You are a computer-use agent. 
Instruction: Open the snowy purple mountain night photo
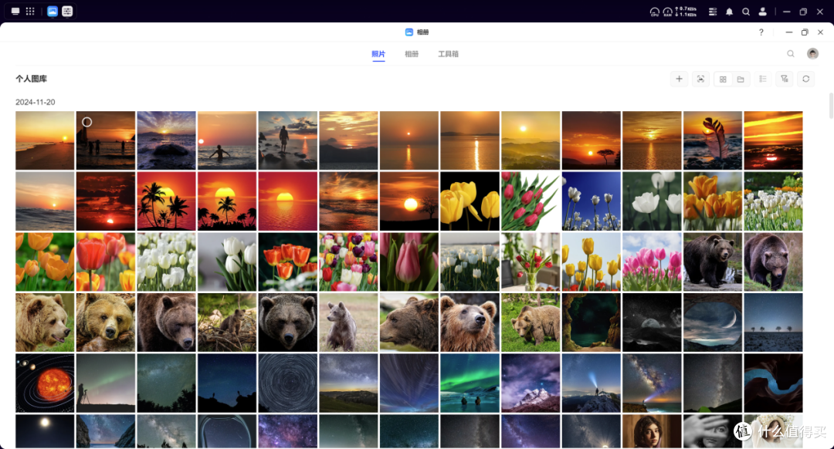[531, 383]
